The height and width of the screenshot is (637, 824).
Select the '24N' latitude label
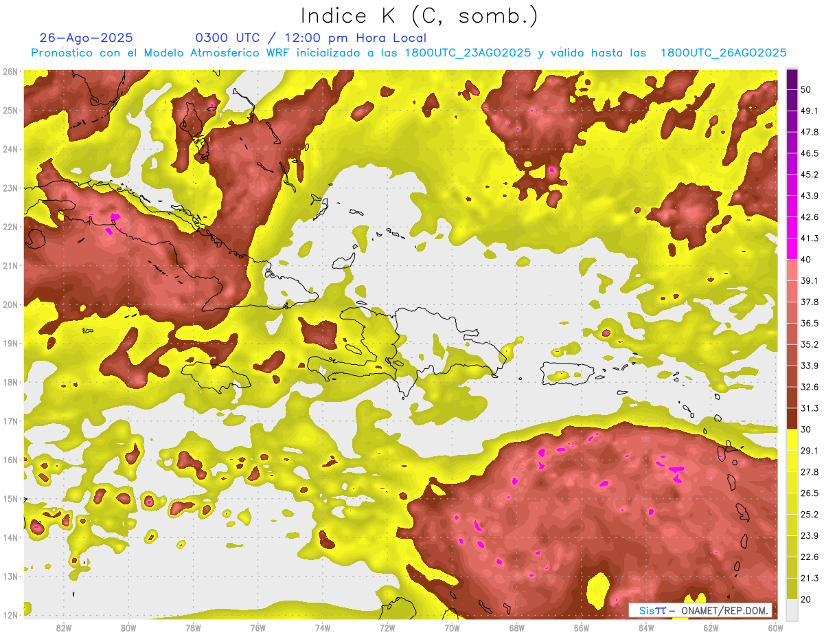click(10, 149)
